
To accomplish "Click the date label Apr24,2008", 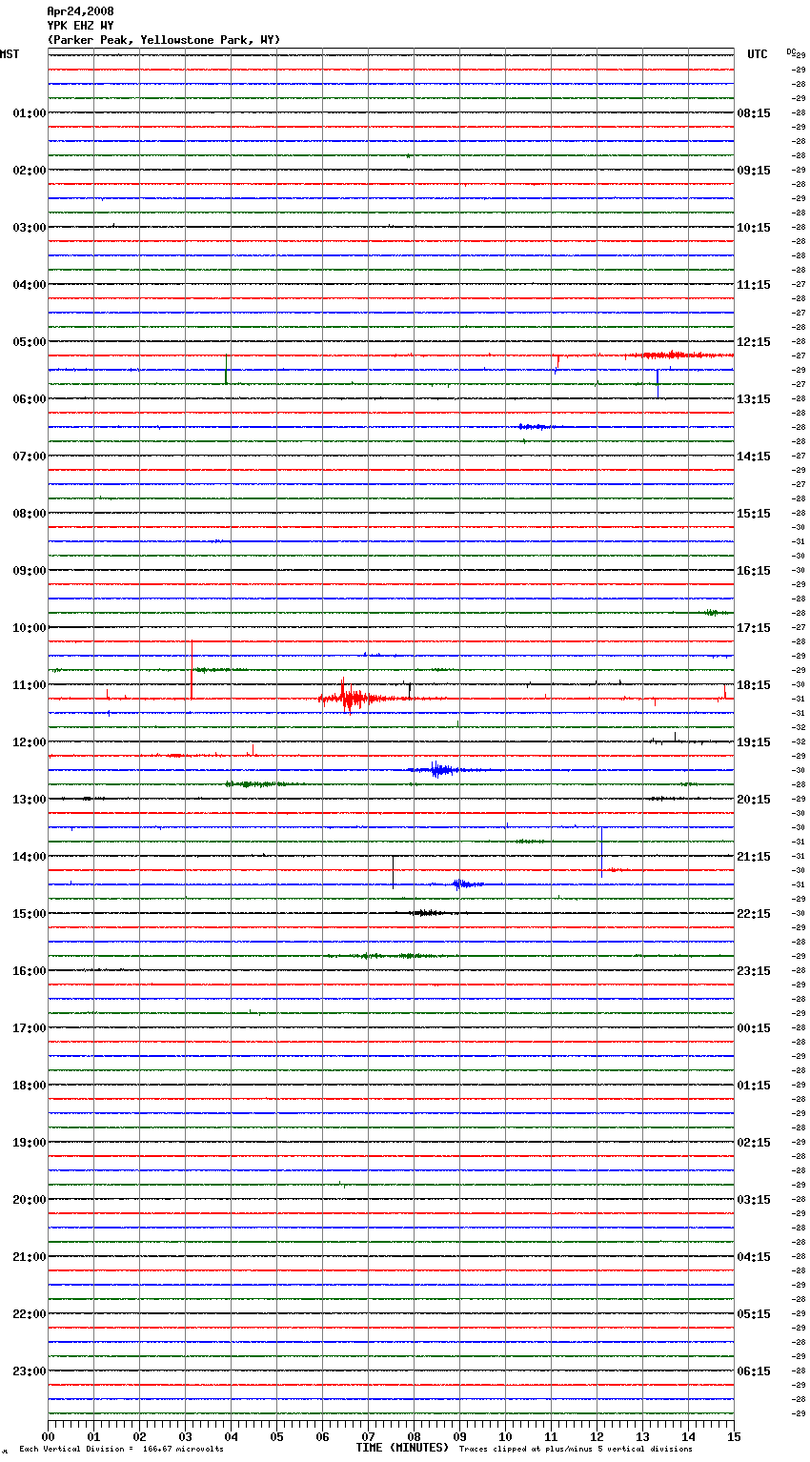I will click(80, 11).
